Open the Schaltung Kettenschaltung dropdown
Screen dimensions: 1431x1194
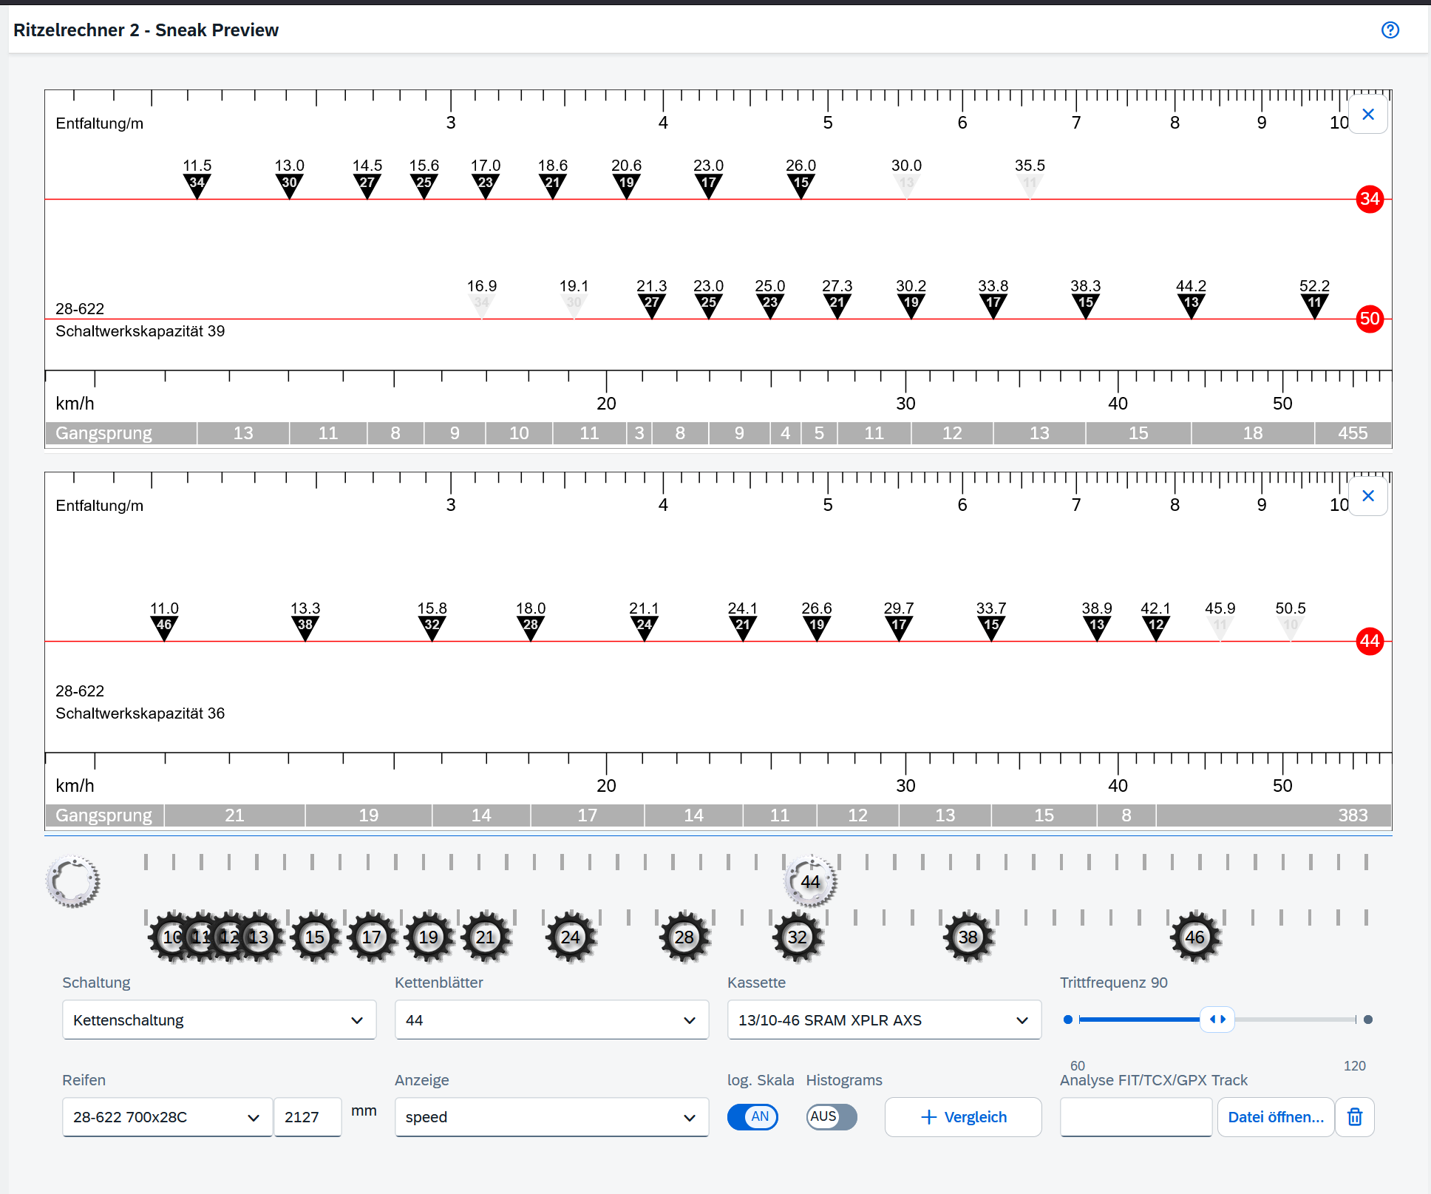point(219,1020)
